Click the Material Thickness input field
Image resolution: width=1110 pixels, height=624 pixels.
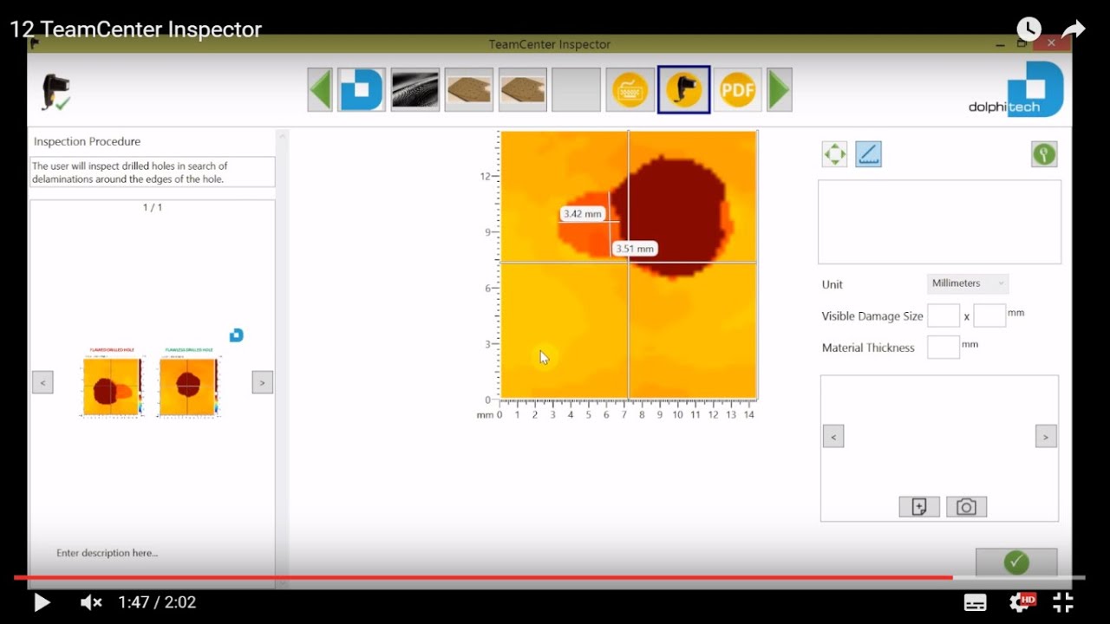943,348
